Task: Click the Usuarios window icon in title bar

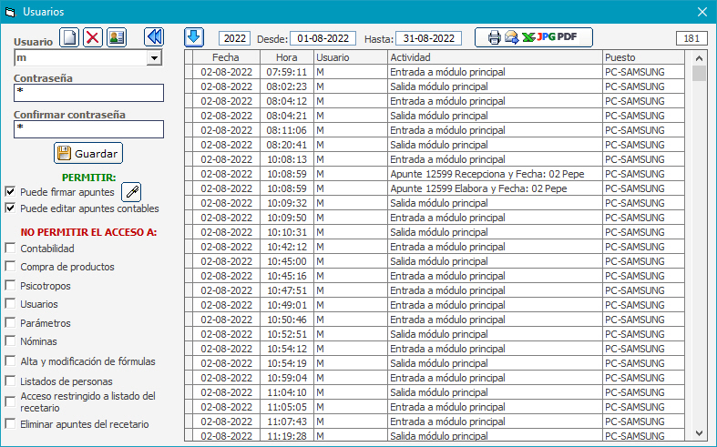Action: [x=12, y=11]
